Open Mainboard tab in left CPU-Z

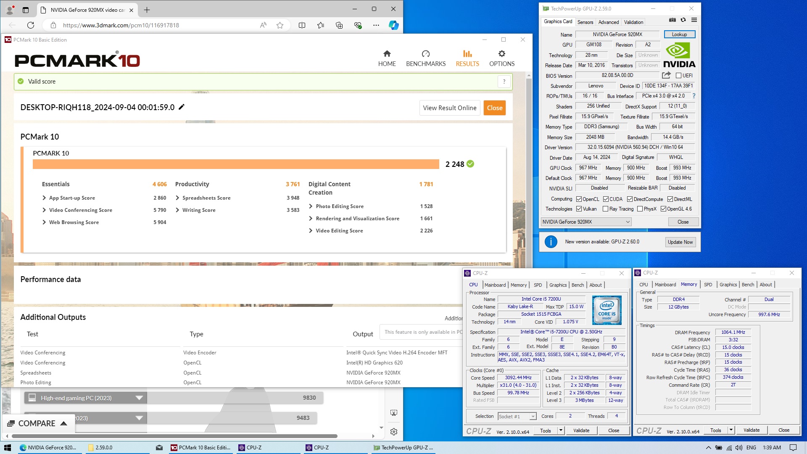[x=495, y=285]
